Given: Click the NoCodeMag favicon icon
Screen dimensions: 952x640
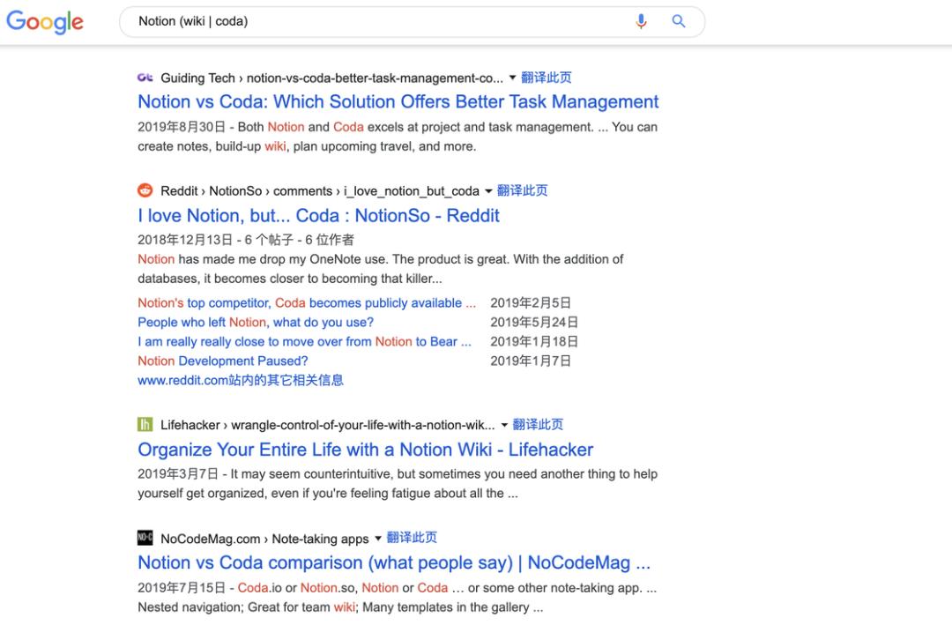Looking at the screenshot, I should click(x=145, y=538).
